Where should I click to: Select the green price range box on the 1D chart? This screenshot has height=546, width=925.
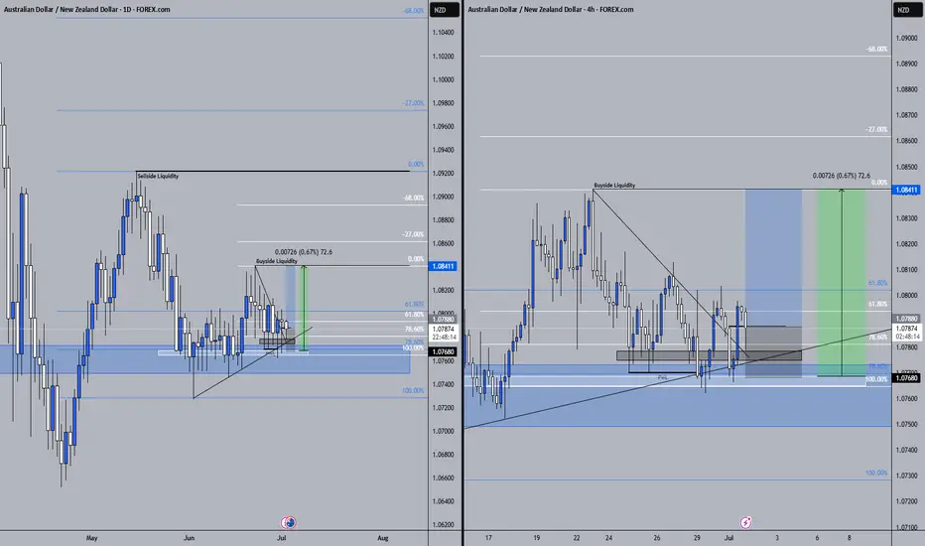pos(304,309)
